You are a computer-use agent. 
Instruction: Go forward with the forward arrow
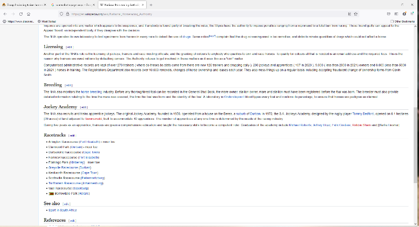coord(13,14)
